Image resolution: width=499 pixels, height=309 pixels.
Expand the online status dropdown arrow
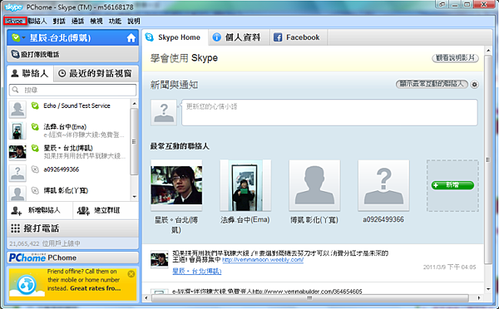pos(23,38)
